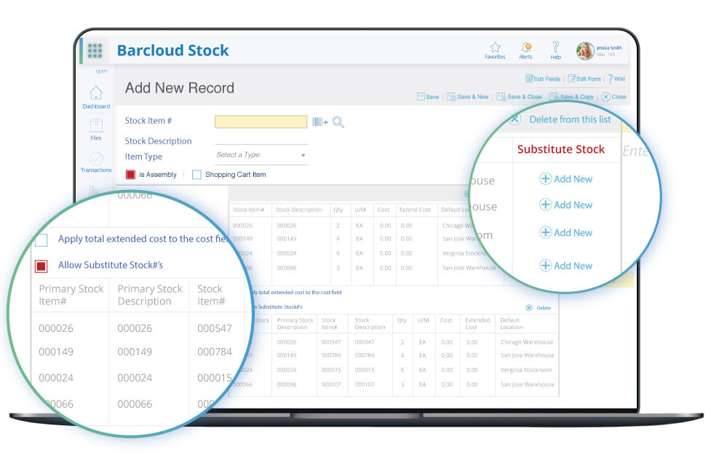Open Files in the sidebar
This screenshot has width=711, height=458.
[96, 130]
